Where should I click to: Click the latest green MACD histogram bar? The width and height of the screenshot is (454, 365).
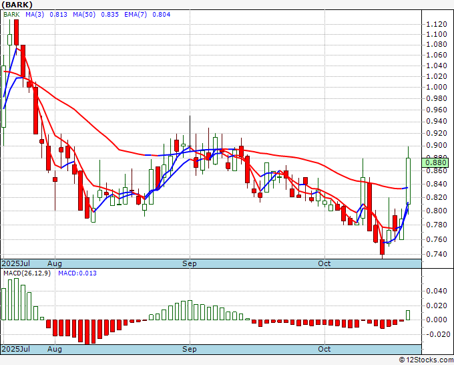(x=408, y=315)
